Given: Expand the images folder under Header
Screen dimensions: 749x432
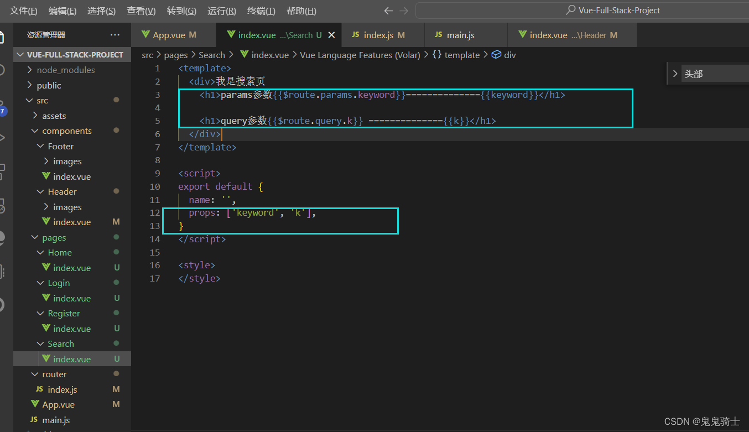Looking at the screenshot, I should tap(72, 207).
